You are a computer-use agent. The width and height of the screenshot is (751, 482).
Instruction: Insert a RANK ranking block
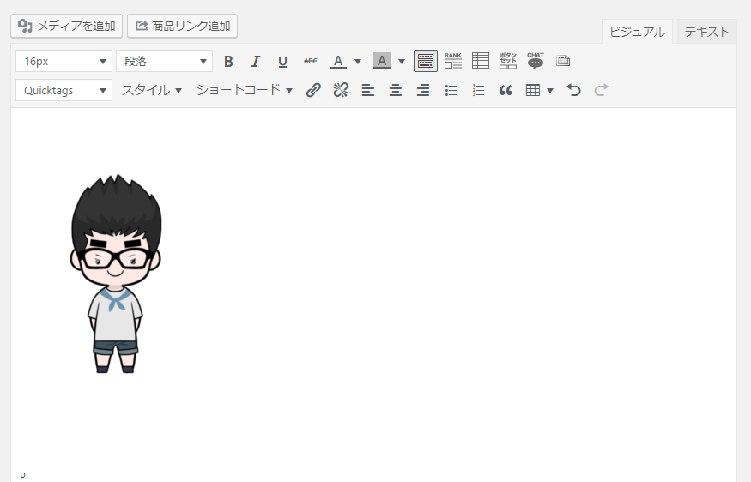coord(453,61)
